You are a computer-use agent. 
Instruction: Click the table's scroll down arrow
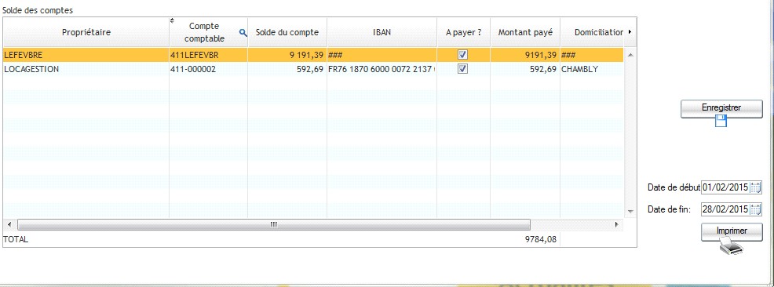click(x=630, y=212)
